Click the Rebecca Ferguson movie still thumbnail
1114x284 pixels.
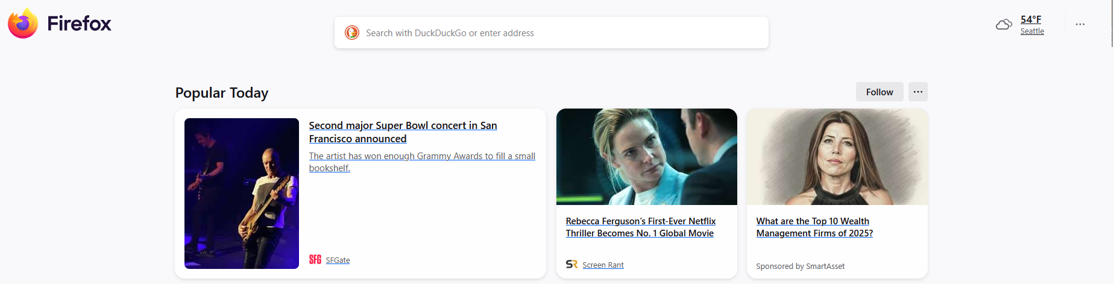point(646,157)
